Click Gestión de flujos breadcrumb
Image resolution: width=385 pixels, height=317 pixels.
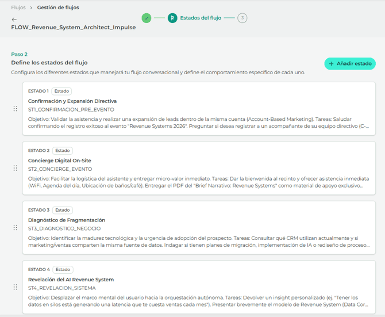point(58,7)
